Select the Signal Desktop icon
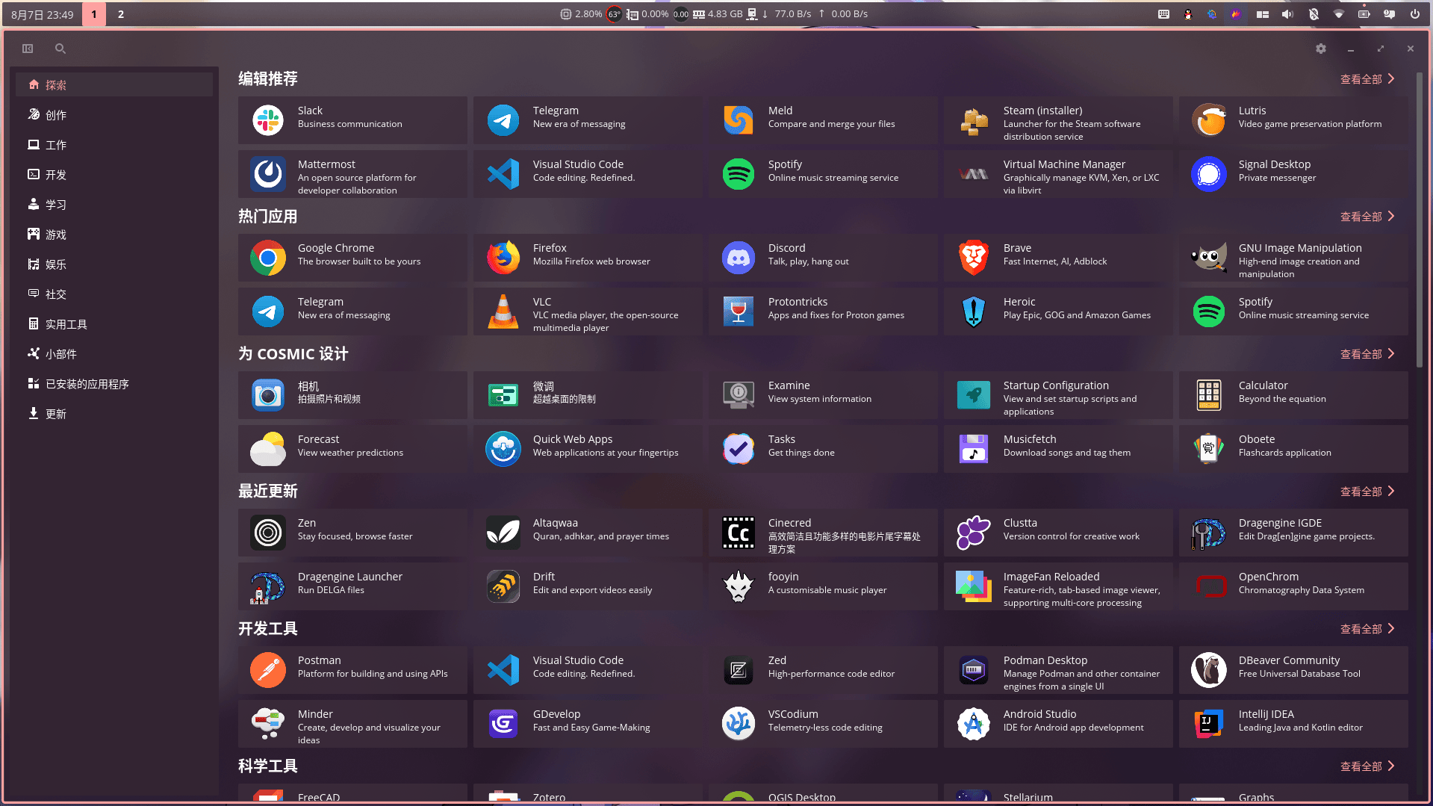 click(1209, 174)
